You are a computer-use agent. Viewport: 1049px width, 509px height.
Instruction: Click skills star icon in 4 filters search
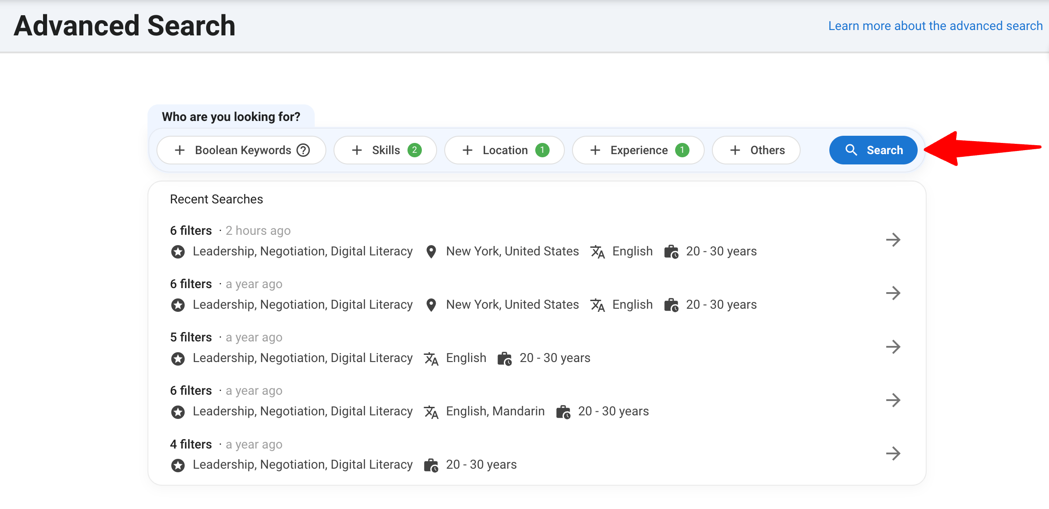[178, 465]
